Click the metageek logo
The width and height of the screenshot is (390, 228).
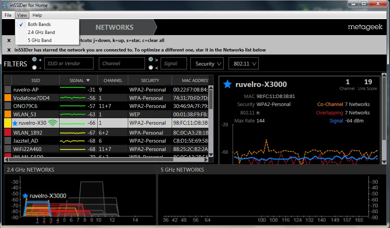pyautogui.click(x=365, y=27)
